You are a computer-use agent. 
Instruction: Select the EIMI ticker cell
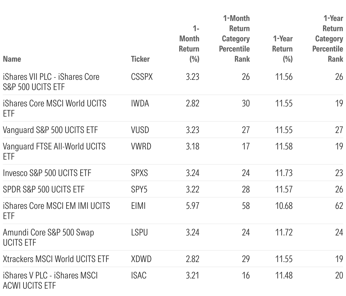[138, 206]
